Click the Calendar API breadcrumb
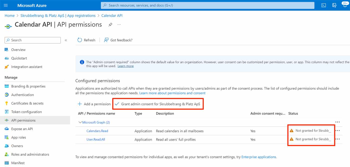The width and height of the screenshot is (350, 167). point(112,15)
